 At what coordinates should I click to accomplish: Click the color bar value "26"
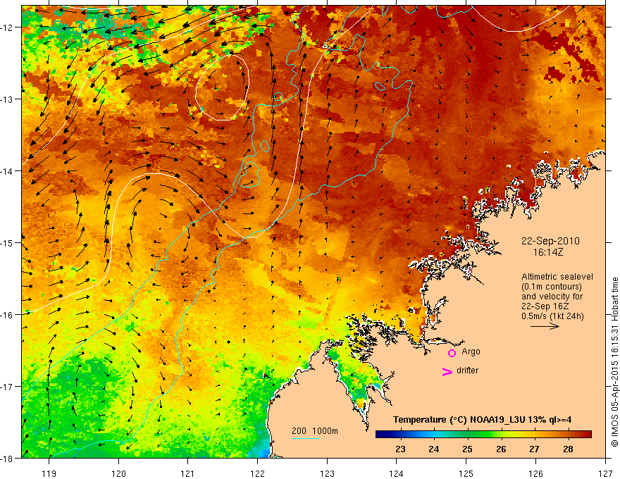pos(501,449)
